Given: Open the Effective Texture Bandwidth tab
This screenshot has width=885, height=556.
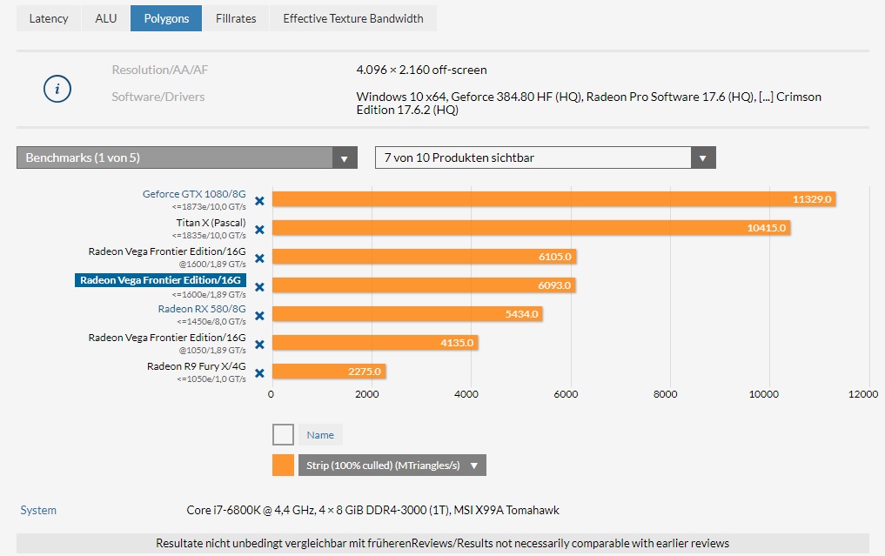Looking at the screenshot, I should pos(353,18).
